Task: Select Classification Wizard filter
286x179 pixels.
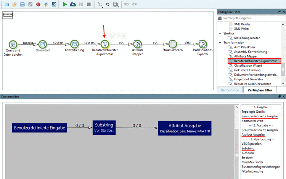Action: coord(248,66)
